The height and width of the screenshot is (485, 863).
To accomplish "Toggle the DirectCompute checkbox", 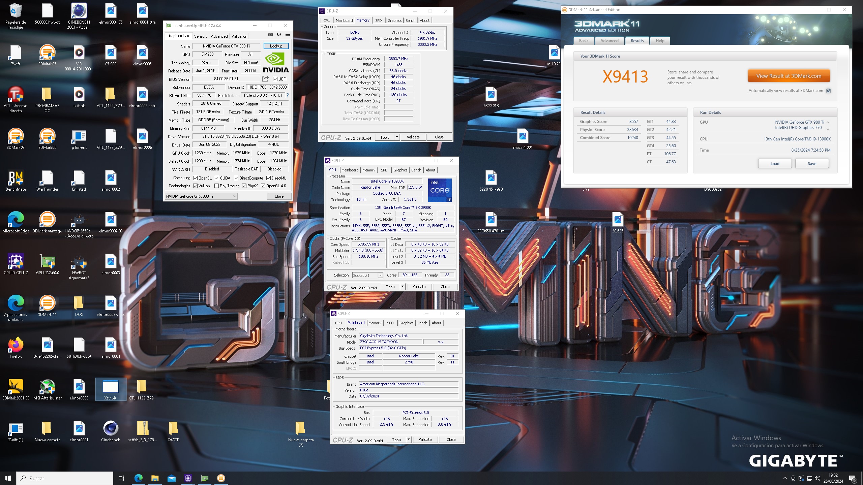I will (x=236, y=178).
